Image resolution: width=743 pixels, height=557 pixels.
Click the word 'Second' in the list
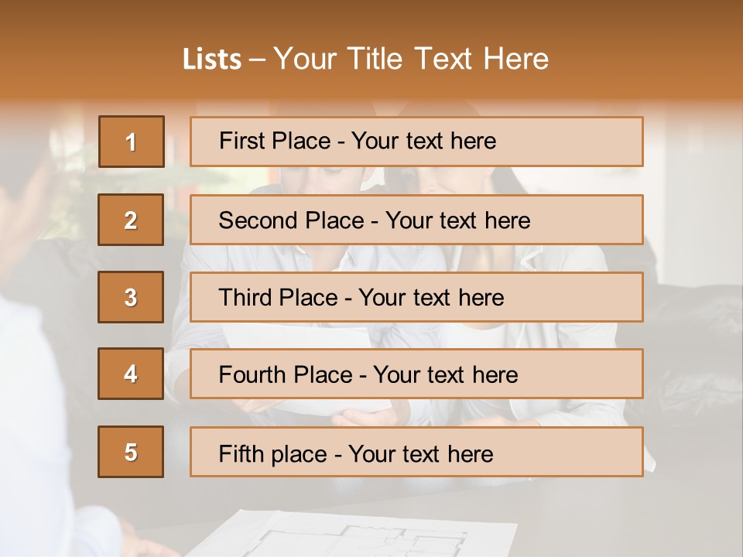coord(259,220)
